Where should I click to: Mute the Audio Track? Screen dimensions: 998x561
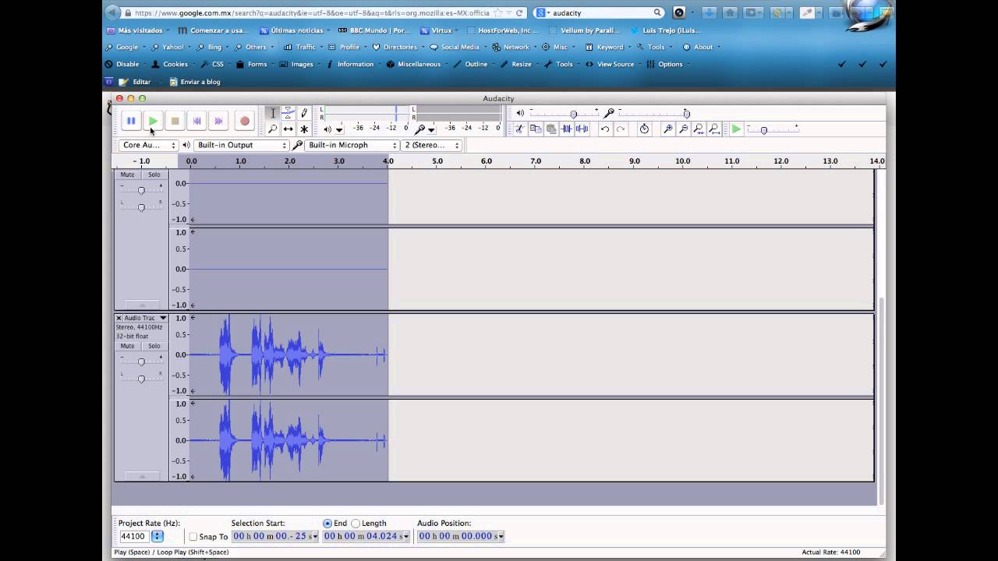[127, 346]
